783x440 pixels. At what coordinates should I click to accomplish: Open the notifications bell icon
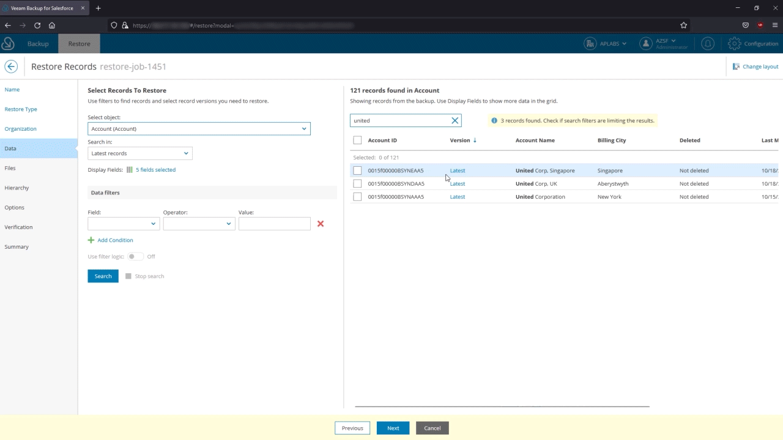click(x=708, y=44)
